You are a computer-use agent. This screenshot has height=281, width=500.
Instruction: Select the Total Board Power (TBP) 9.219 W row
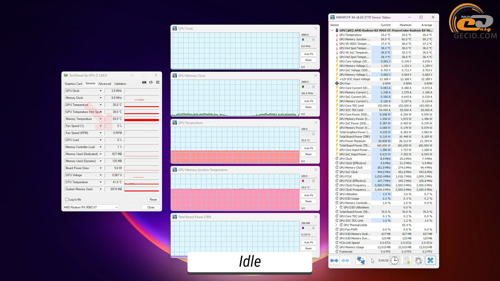[384, 137]
